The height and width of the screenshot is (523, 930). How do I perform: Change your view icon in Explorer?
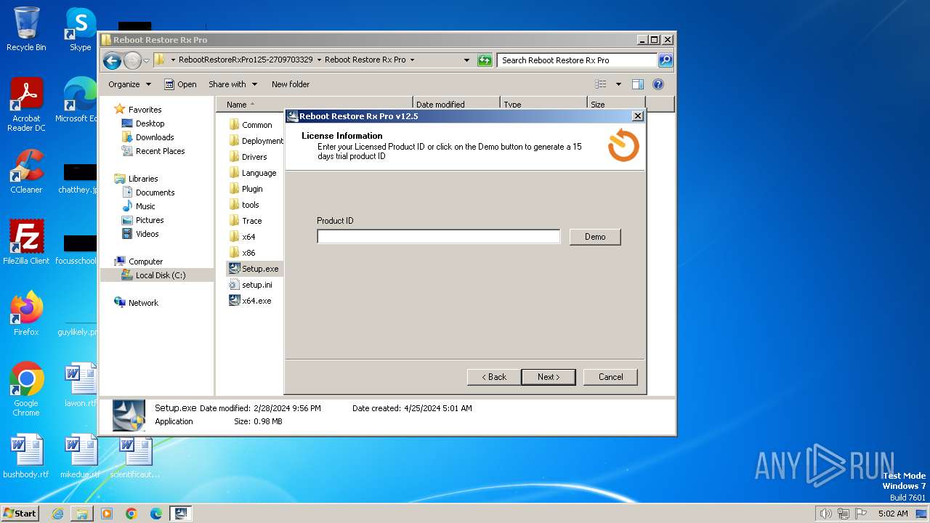pos(601,84)
